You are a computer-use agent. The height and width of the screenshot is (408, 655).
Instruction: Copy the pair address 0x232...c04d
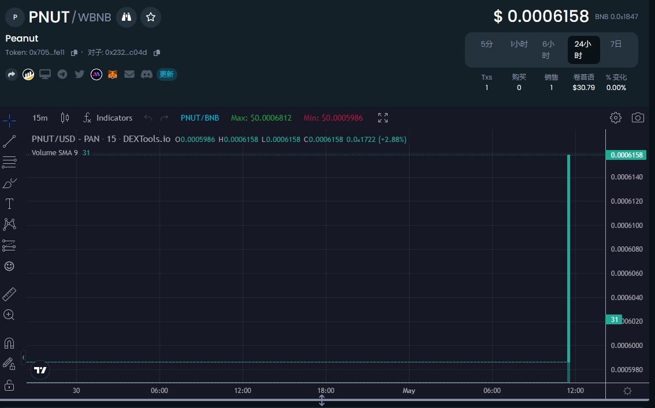point(157,53)
